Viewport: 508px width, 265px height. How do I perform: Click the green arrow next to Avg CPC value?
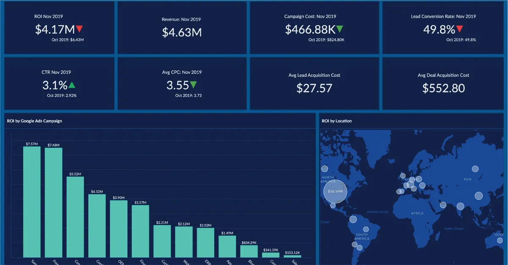pyautogui.click(x=194, y=84)
